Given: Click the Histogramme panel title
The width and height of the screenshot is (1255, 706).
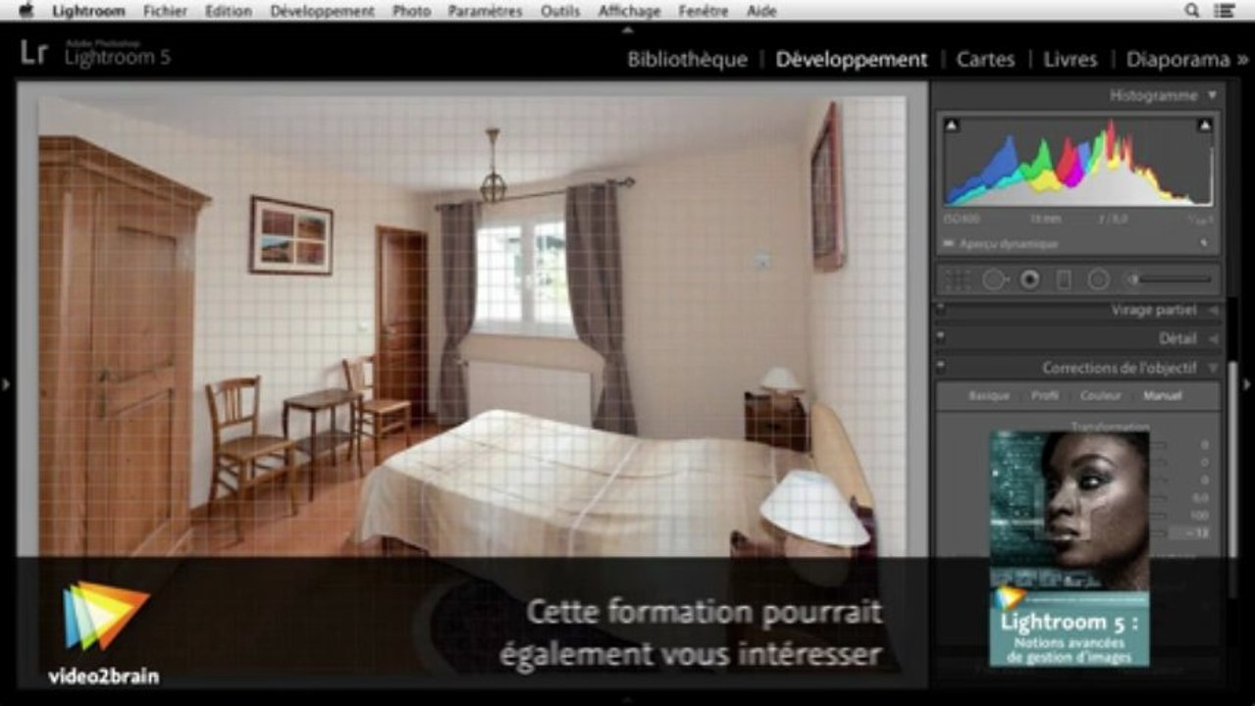Looking at the screenshot, I should coord(1153,95).
